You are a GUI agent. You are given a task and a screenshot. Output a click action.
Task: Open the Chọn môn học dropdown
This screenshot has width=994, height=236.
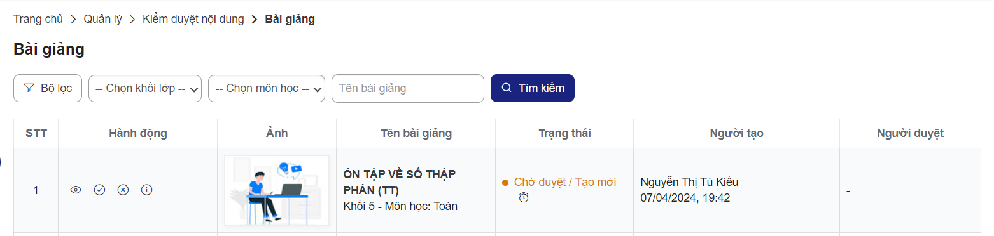pyautogui.click(x=267, y=88)
